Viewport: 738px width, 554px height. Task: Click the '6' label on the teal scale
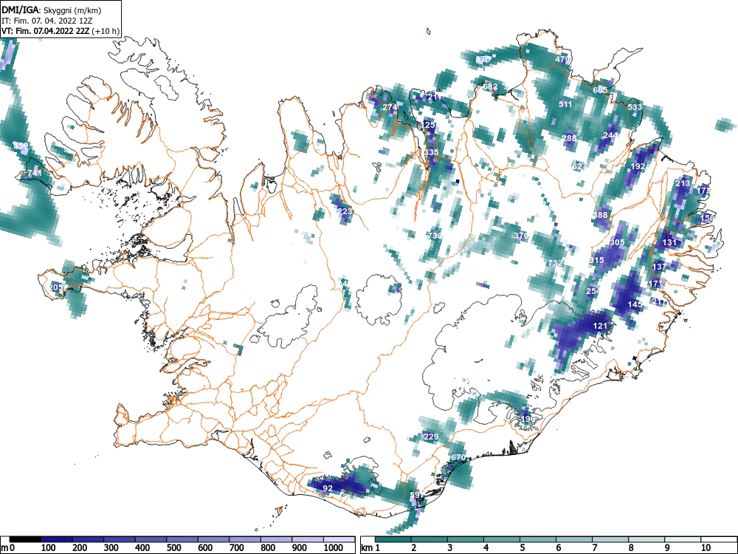click(x=558, y=548)
